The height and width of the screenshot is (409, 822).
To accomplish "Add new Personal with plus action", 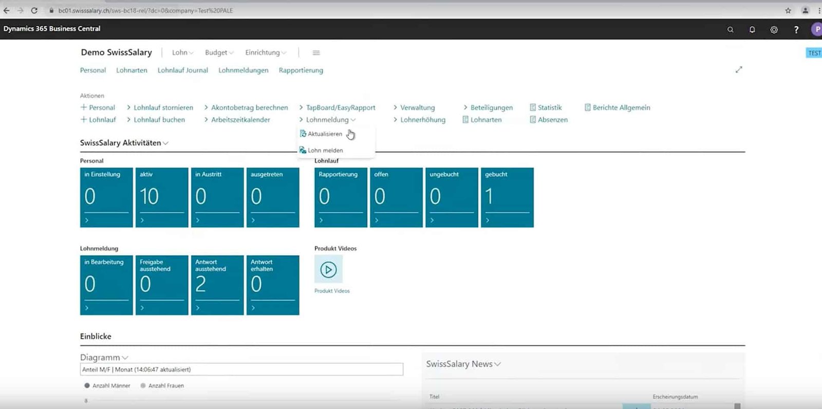I will [x=98, y=107].
